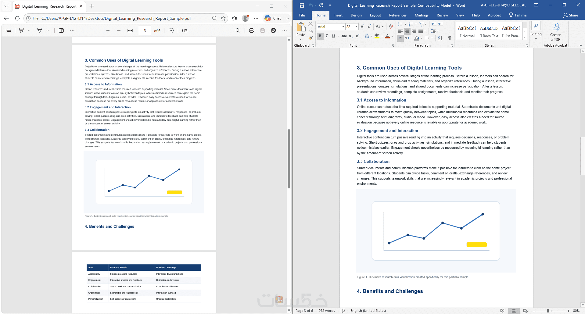585x314 pixels.
Task: Apply the Normal style
Action: [x=467, y=31]
